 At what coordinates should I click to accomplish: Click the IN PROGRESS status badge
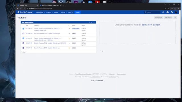76,29
